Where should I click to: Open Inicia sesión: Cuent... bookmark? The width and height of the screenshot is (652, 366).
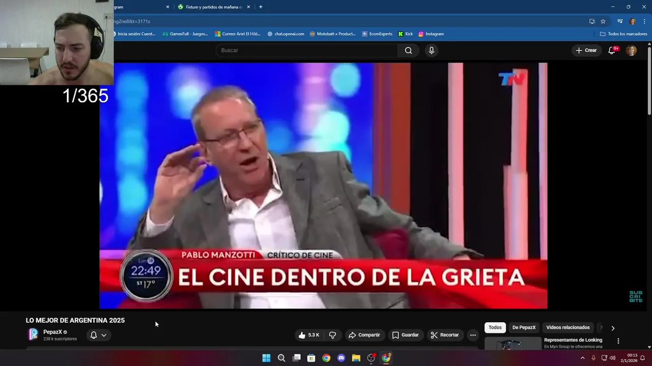[x=133, y=34]
